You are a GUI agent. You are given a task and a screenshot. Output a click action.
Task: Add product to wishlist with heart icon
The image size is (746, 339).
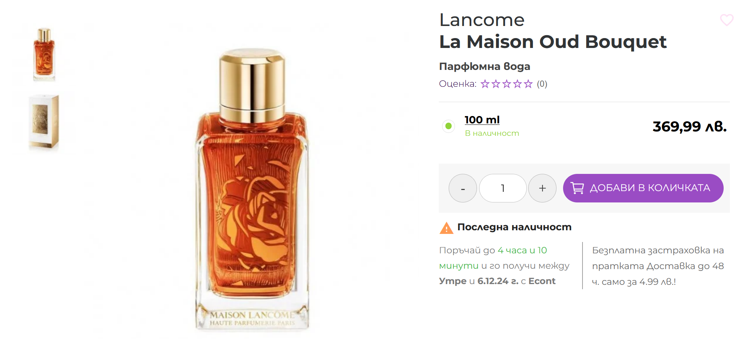727,20
